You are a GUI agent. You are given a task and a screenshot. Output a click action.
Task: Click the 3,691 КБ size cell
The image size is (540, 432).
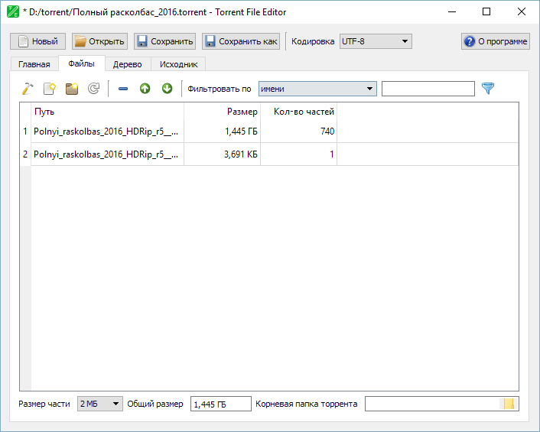tap(222, 154)
